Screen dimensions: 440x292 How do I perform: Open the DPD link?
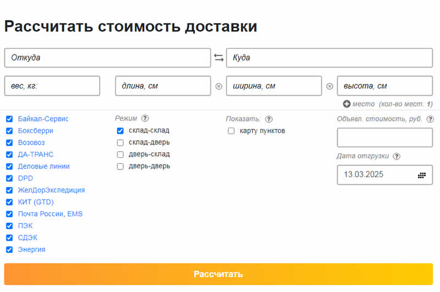[x=25, y=178]
